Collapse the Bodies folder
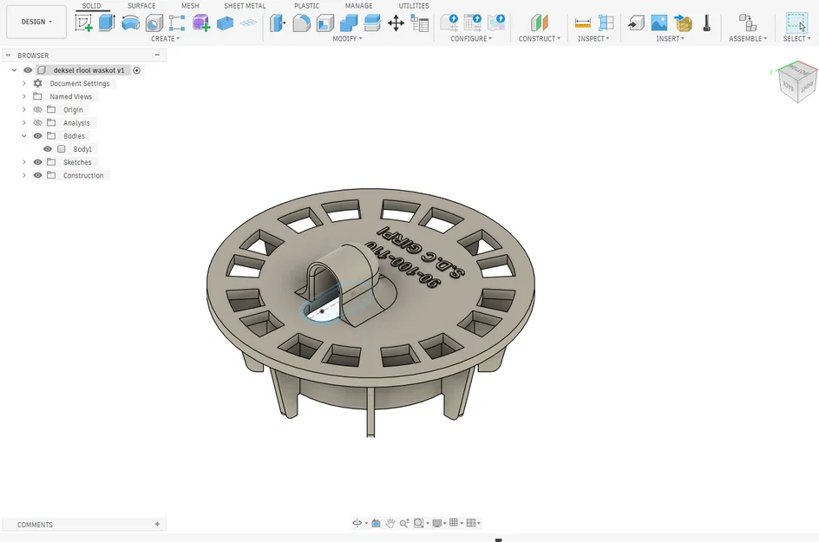This screenshot has width=819, height=542. [x=24, y=136]
